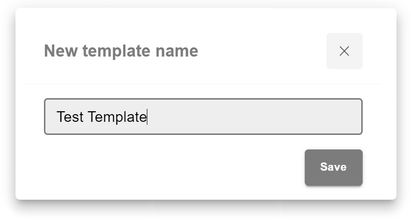Screen dimensions: 411x220
Task: Exit the dialog with the cross icon
Action: click(344, 51)
